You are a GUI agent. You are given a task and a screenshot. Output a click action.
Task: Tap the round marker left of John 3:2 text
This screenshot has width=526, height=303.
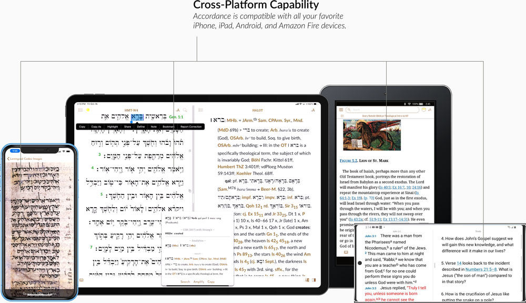coord(360,263)
